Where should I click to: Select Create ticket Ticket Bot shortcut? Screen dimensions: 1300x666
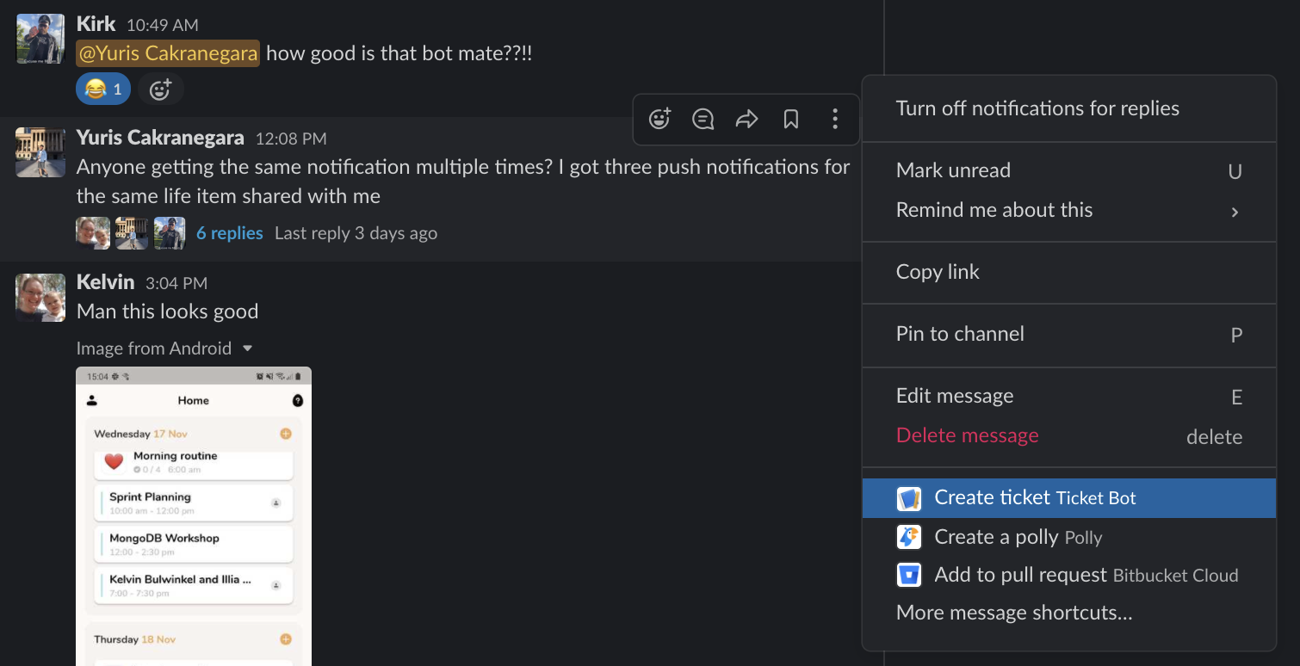pyautogui.click(x=1069, y=498)
